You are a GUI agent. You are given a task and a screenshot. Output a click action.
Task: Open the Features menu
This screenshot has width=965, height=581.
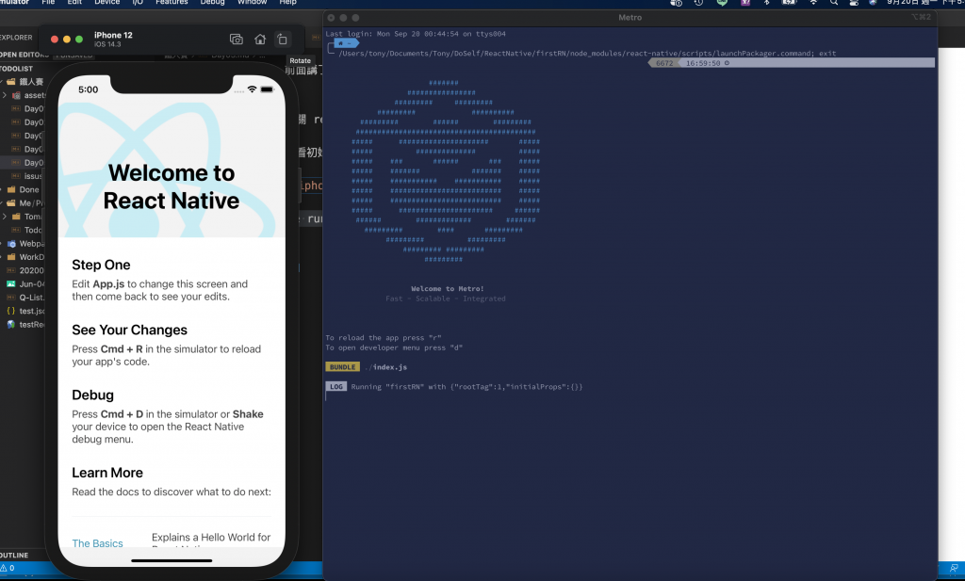pyautogui.click(x=172, y=3)
